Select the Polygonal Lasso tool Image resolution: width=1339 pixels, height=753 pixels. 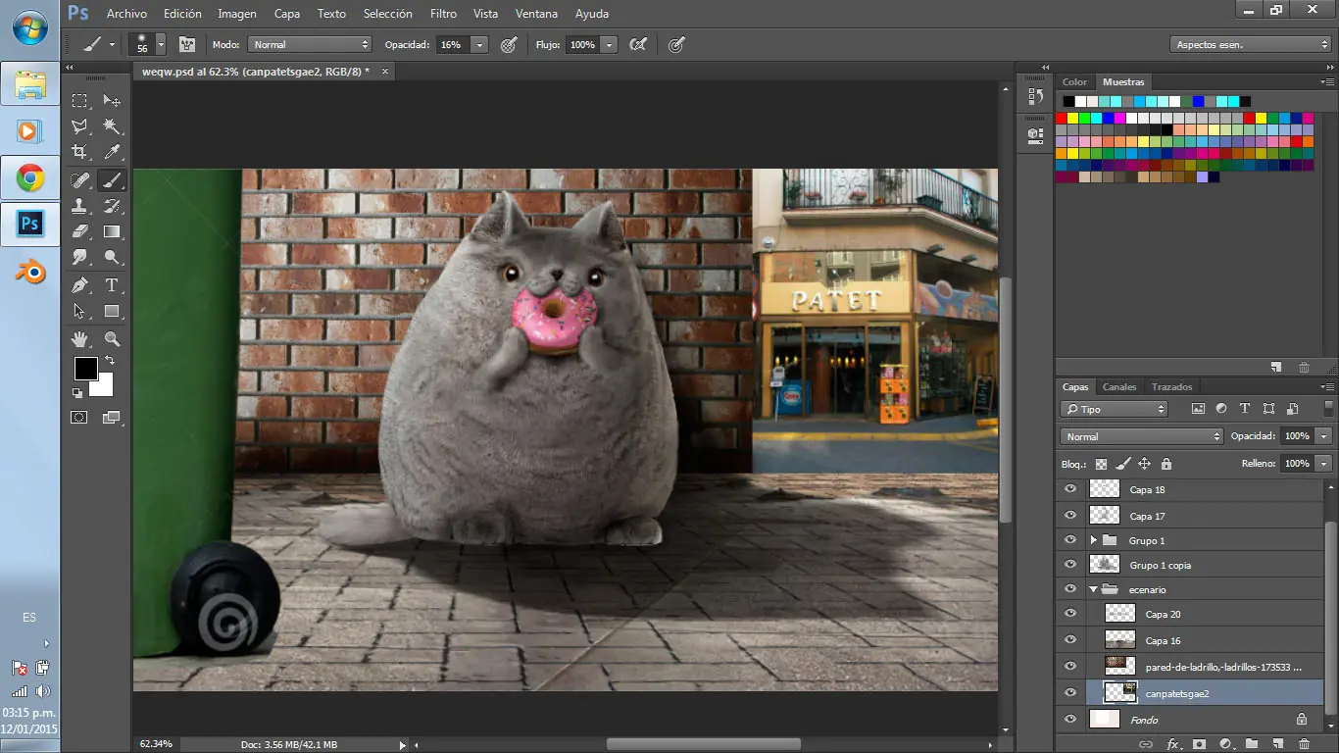(x=79, y=126)
